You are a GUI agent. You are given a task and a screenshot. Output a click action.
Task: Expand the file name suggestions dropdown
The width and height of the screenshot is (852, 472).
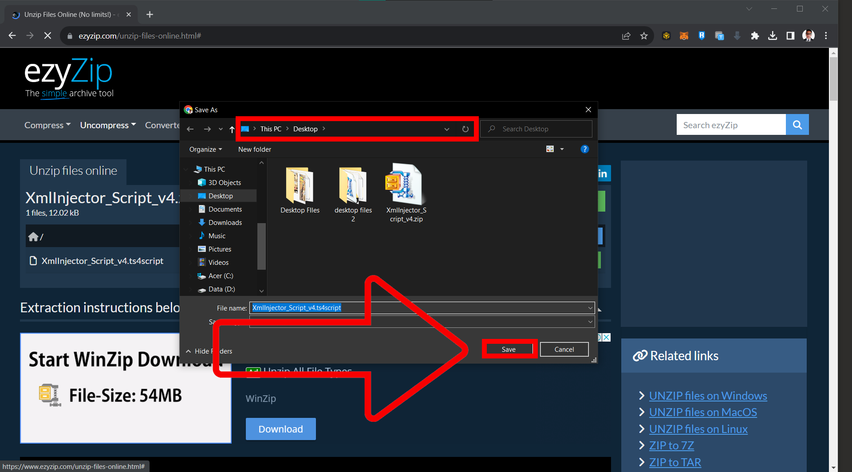[590, 307]
